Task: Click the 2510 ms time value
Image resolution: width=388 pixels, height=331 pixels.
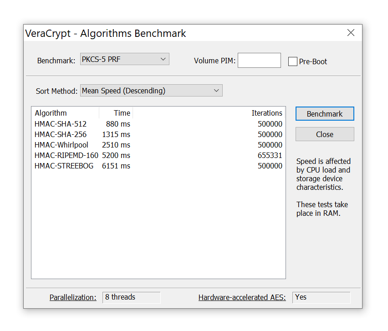Action: pyautogui.click(x=116, y=145)
